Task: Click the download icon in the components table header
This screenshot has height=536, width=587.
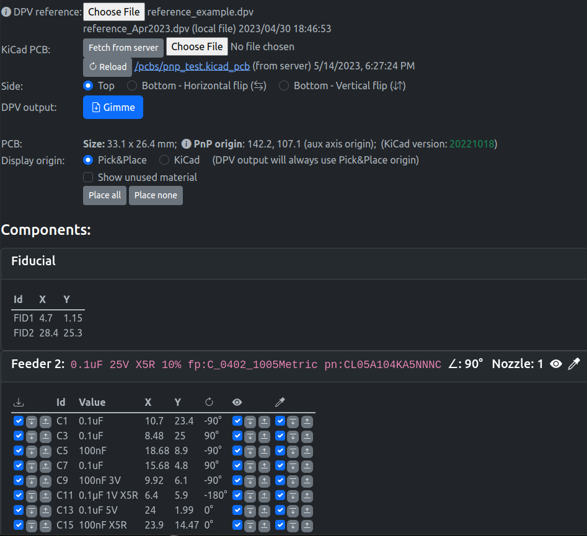Action: click(18, 402)
